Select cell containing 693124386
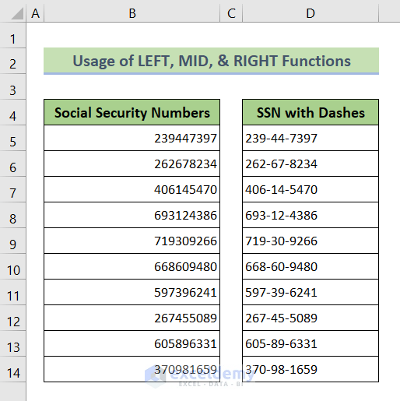 132,215
